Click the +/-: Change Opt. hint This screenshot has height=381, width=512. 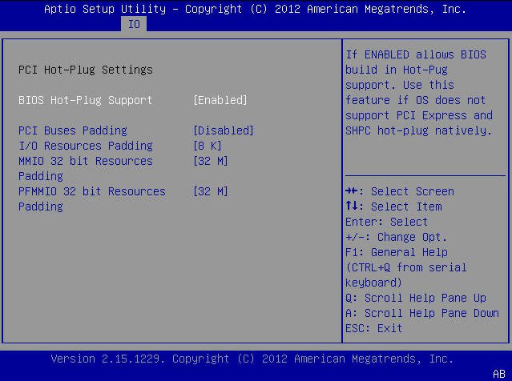click(396, 237)
